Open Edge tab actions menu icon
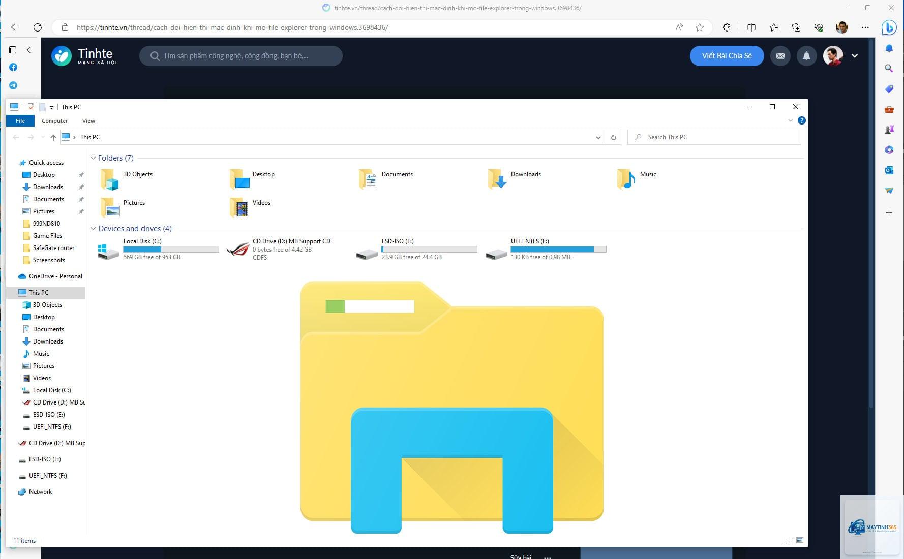This screenshot has height=559, width=904. point(13,50)
